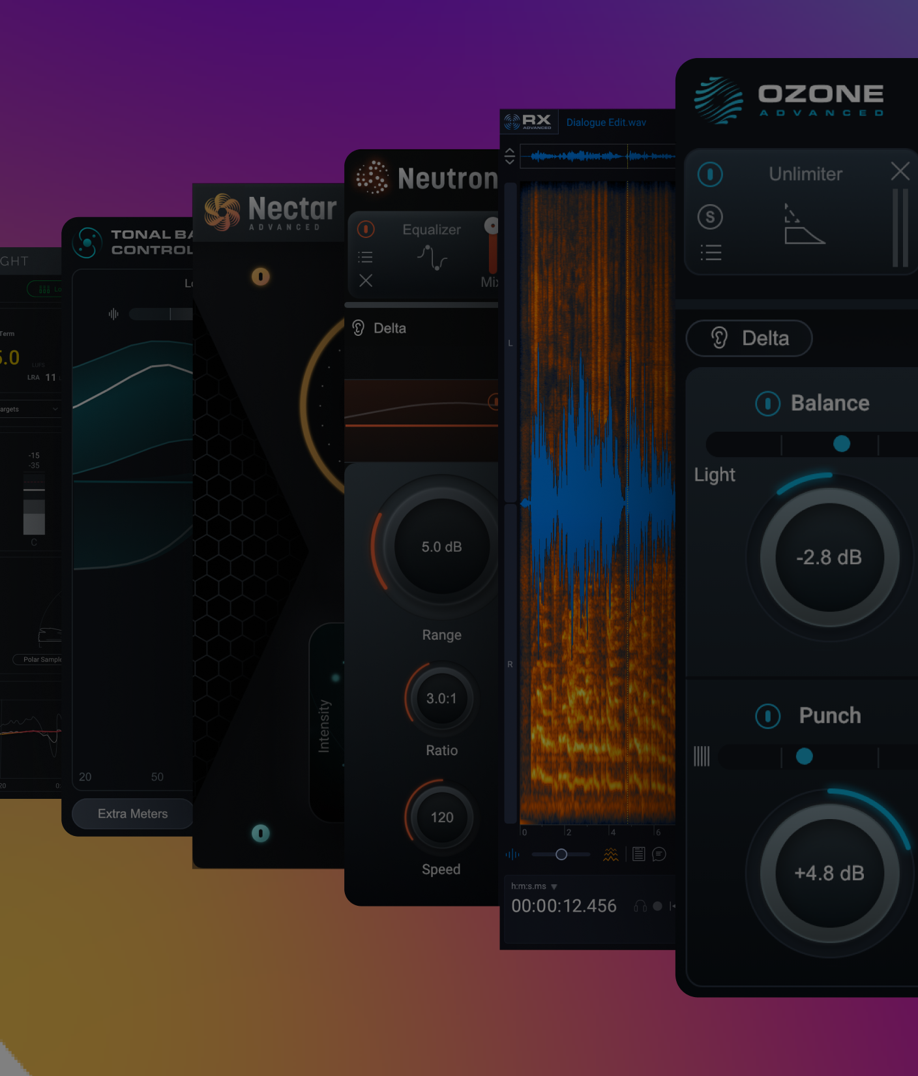
Task: Toggle the orange EQ band node in Neutron
Action: 494,402
